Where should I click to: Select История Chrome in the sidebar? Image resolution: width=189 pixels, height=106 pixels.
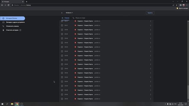click(12, 18)
